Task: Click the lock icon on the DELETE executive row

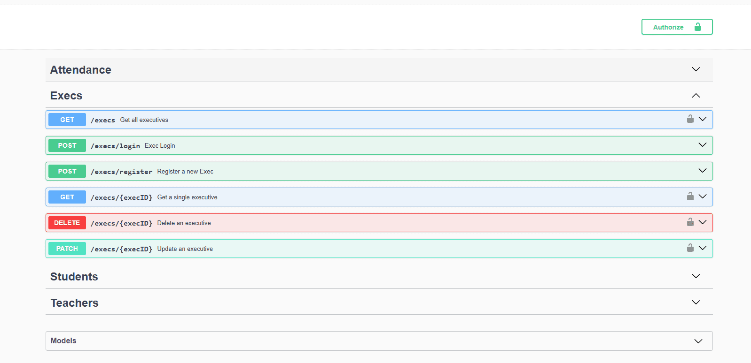Action: click(690, 222)
